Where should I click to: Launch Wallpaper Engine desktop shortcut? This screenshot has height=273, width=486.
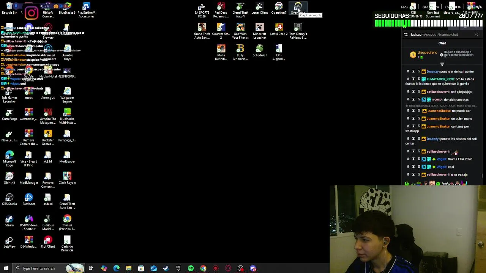tap(67, 95)
